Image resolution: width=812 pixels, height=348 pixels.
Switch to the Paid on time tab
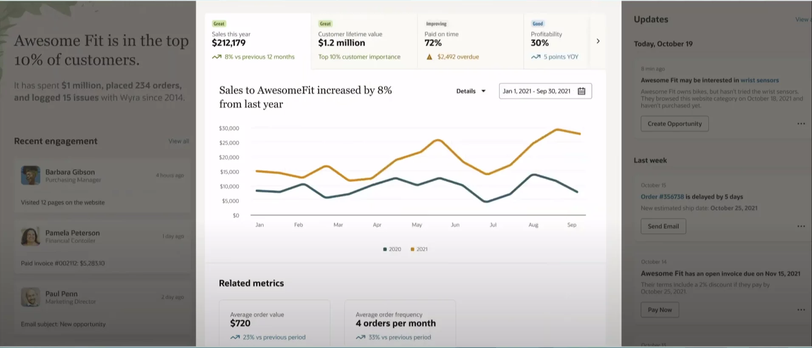[470, 41]
